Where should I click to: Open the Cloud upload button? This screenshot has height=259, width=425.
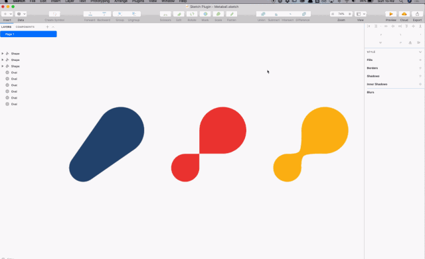[404, 14]
